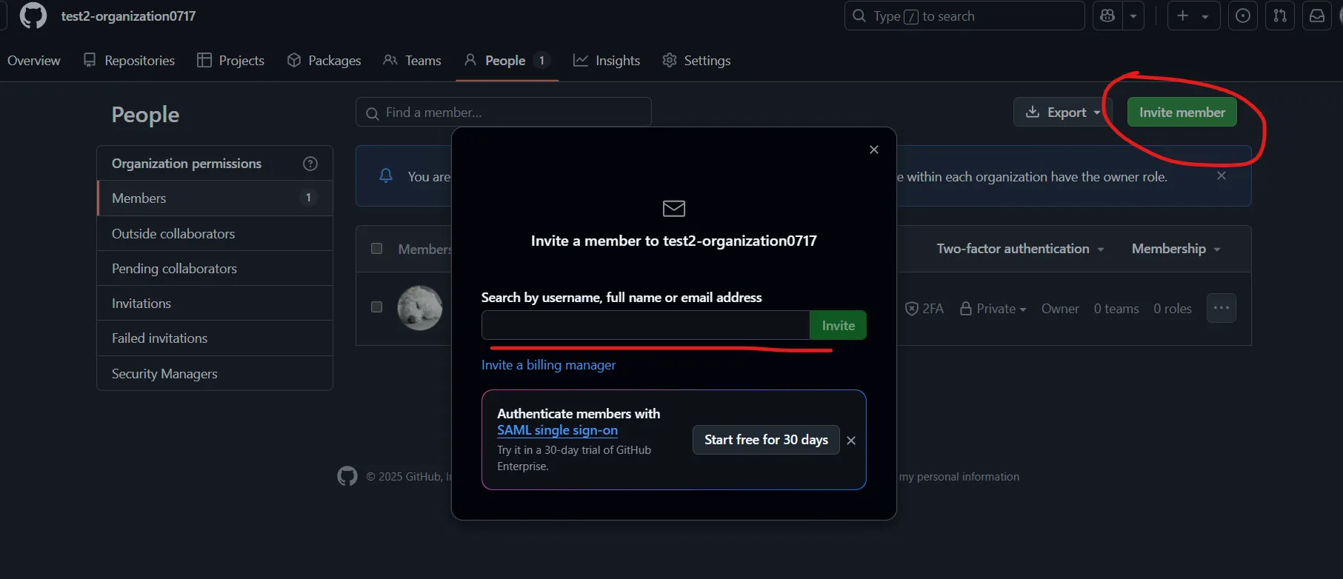The height and width of the screenshot is (579, 1343).
Task: Click the username or email search field
Action: coord(645,326)
